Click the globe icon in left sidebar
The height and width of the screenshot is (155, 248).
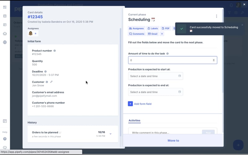tap(5, 42)
